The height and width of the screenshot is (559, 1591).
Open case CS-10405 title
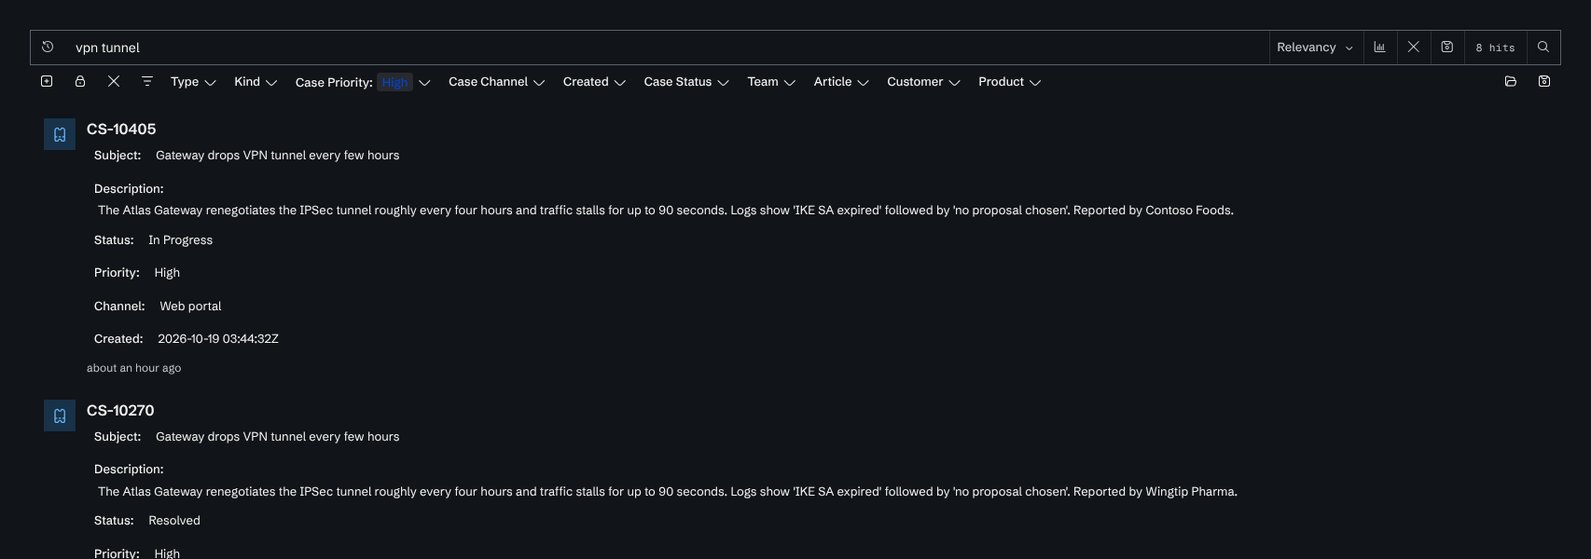(x=121, y=130)
